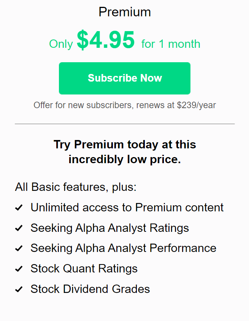Click checkmark beside Stock Dividend Grades
Screen dimensions: 249x321
pos(19,289)
